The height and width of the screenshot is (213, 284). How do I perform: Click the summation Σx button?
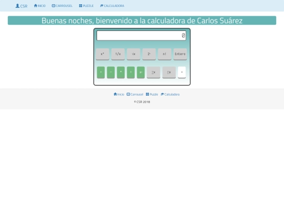click(154, 72)
